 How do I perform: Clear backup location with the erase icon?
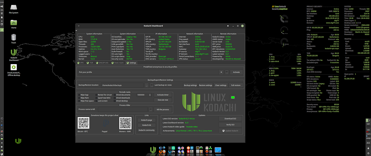click(x=151, y=85)
